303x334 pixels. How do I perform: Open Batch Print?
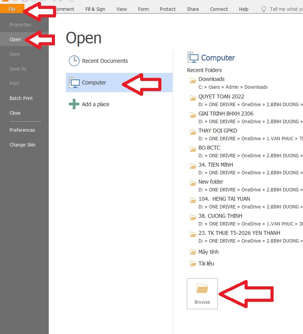pyautogui.click(x=21, y=98)
